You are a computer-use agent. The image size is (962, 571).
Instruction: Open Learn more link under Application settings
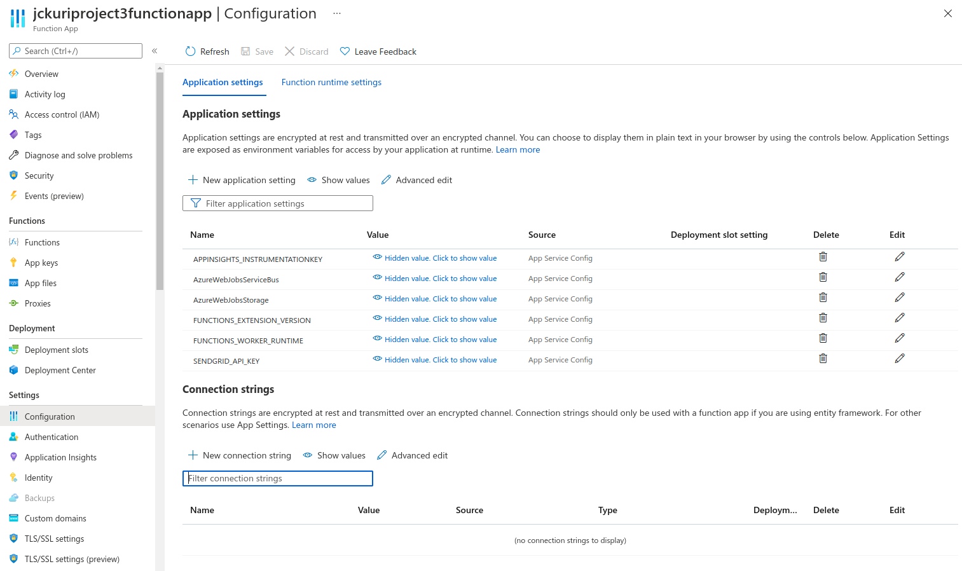(518, 150)
